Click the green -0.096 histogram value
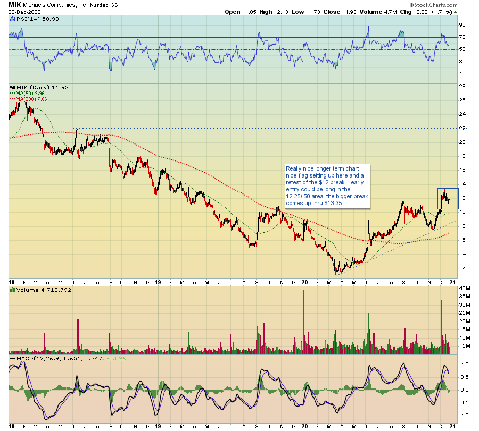Screen dimensions: 479x431 tap(115, 358)
